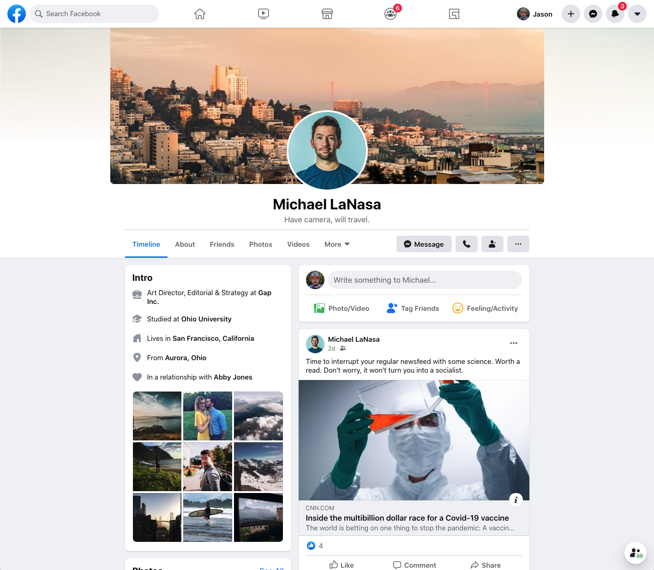
Task: Send a Message to Michael
Action: click(424, 244)
